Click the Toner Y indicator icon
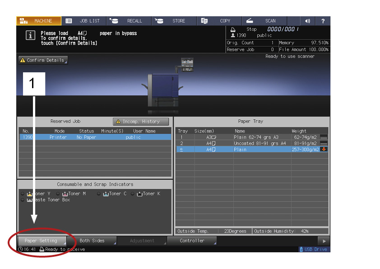This screenshot has width=380, height=269. tap(30, 194)
